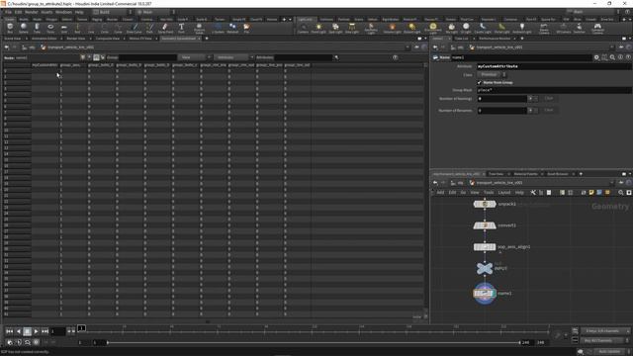
Task: Select the Metaball shelf tool
Action: (232, 28)
